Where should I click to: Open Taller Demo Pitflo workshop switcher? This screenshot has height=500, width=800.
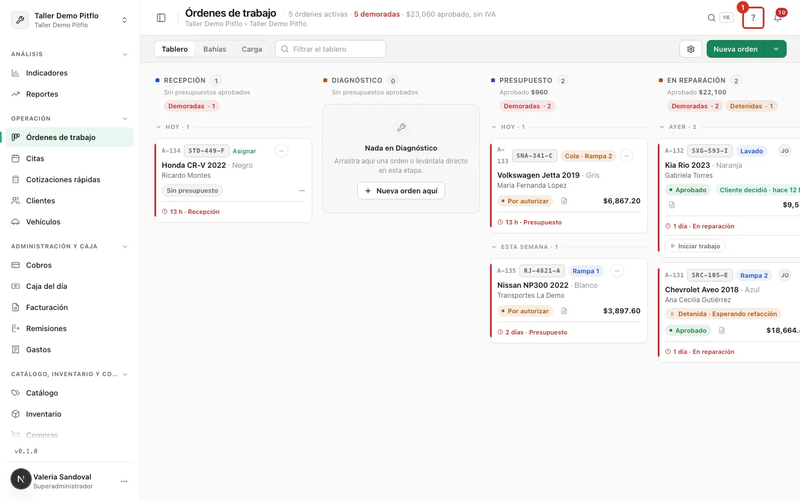[x=70, y=20]
